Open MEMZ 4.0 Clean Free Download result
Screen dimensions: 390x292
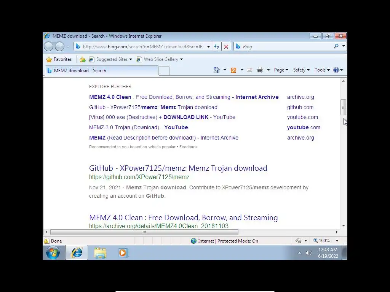click(183, 217)
